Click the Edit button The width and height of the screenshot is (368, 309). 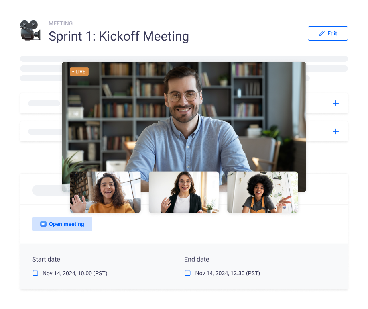[327, 33]
